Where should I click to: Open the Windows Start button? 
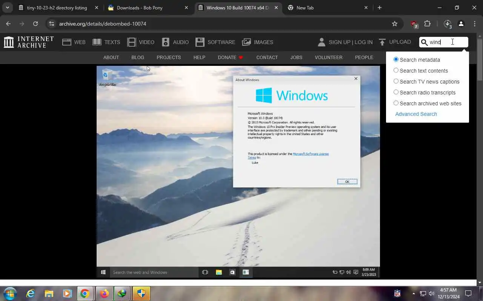click(x=10, y=293)
